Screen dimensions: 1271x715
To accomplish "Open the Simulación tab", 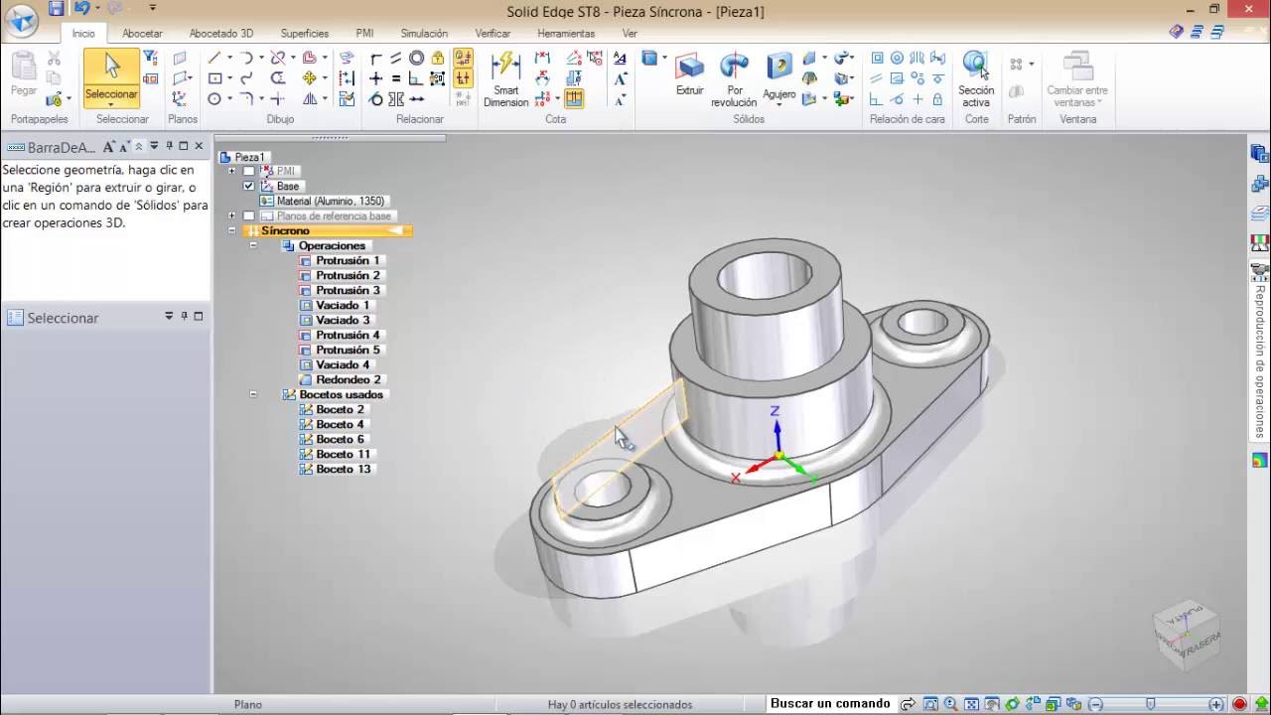I will coord(424,33).
